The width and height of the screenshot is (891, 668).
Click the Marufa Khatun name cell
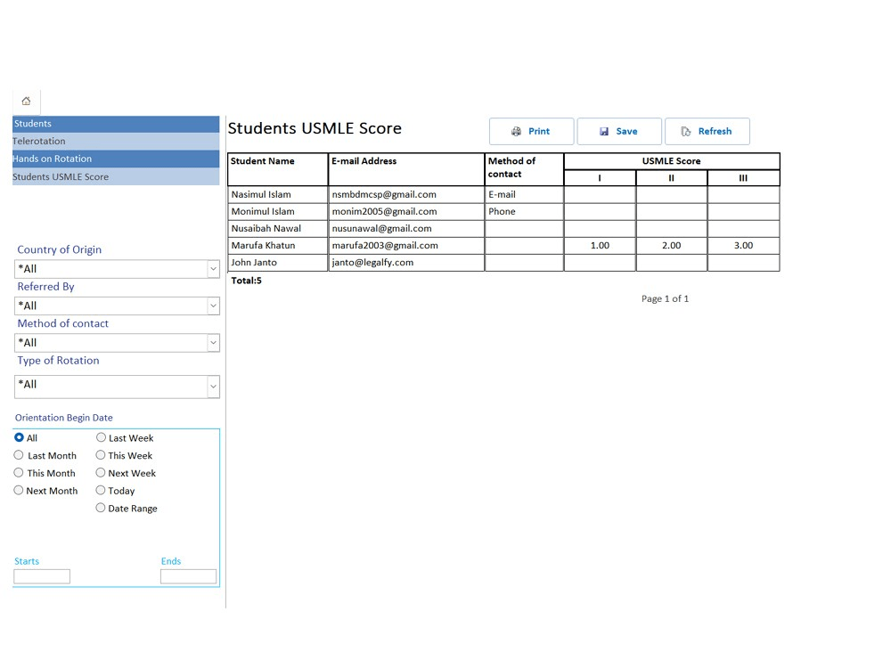coord(278,246)
